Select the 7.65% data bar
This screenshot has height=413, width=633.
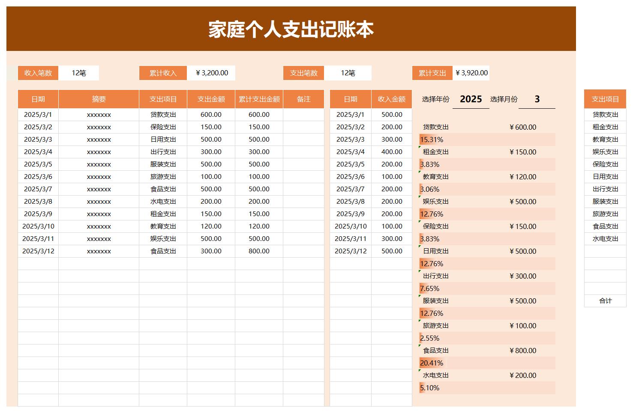487,288
